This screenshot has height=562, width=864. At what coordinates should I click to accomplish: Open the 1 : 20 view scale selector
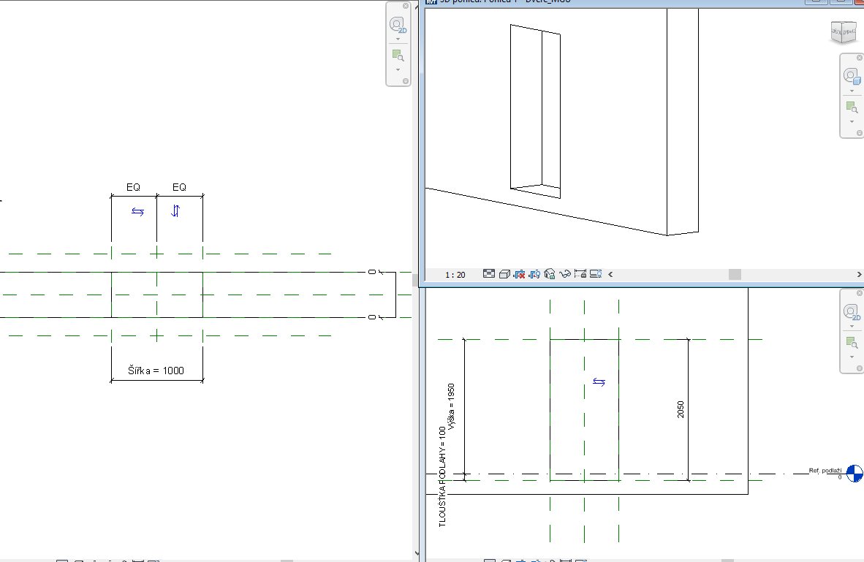click(x=455, y=274)
